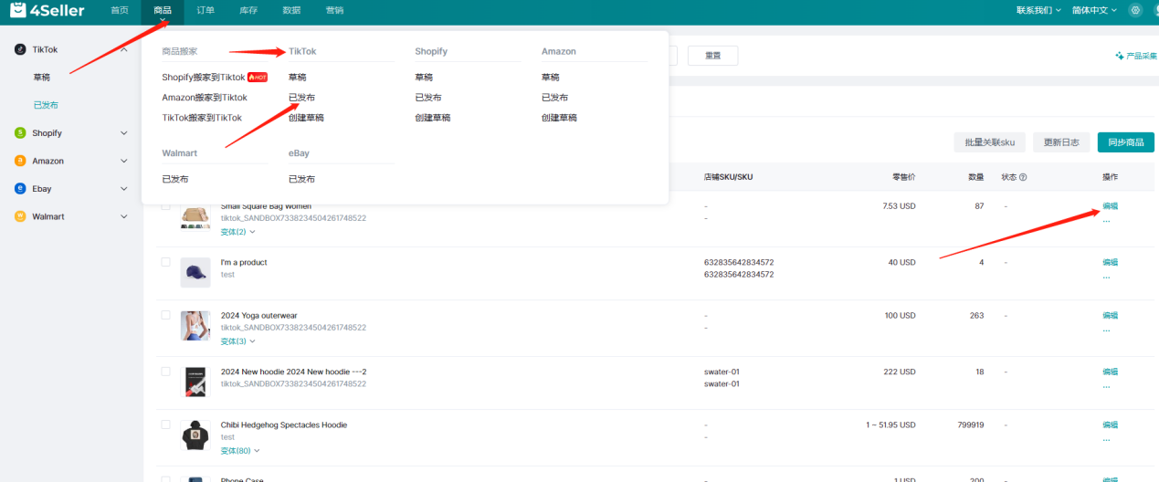
Task: Click the status help question-mark icon
Action: [1023, 177]
